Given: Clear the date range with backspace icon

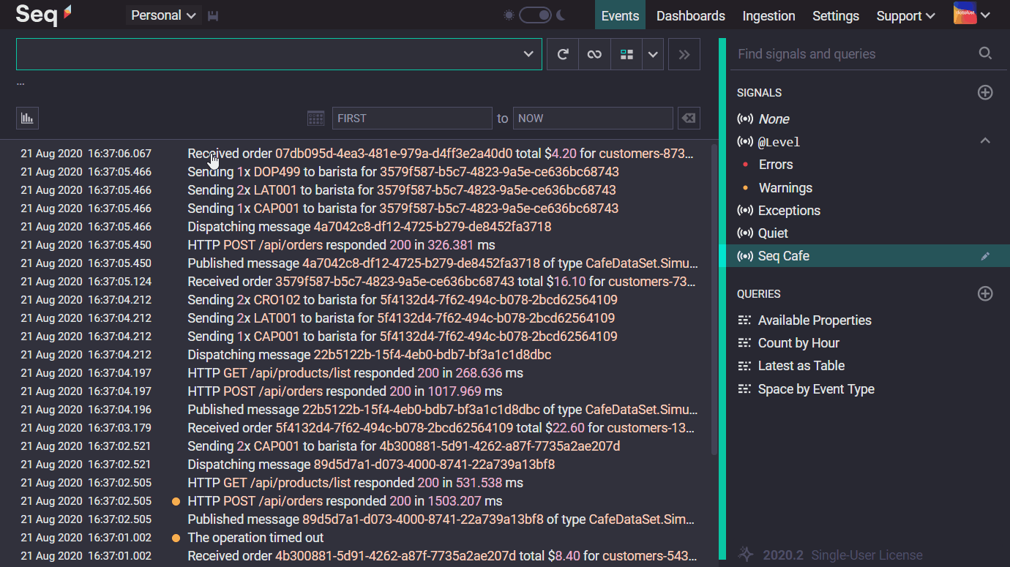Looking at the screenshot, I should click(x=688, y=118).
